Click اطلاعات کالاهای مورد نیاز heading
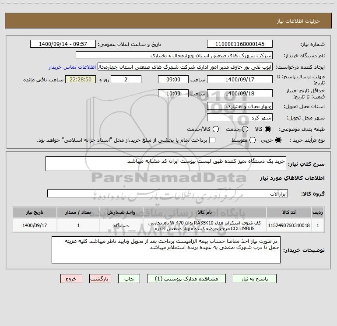The width and height of the screenshot is (337, 326). click(x=292, y=178)
